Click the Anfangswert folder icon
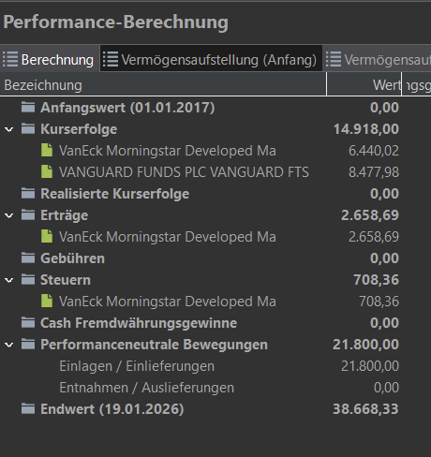This screenshot has height=457, width=431. click(28, 107)
